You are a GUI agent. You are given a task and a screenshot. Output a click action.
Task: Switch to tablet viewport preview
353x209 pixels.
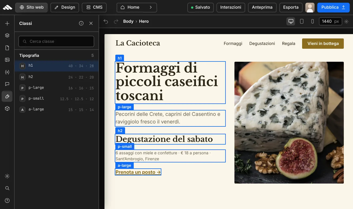pos(302,21)
